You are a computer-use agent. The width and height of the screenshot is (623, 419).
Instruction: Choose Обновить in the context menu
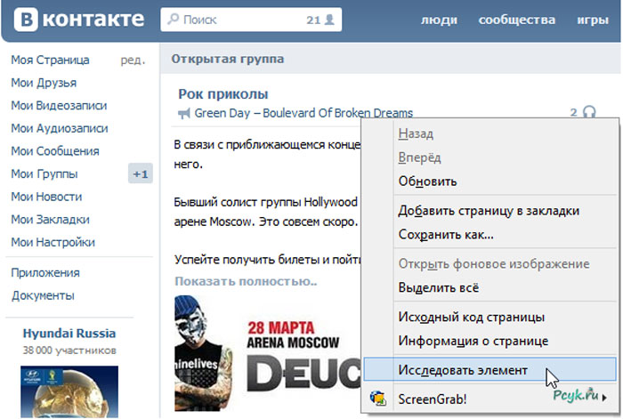[427, 181]
